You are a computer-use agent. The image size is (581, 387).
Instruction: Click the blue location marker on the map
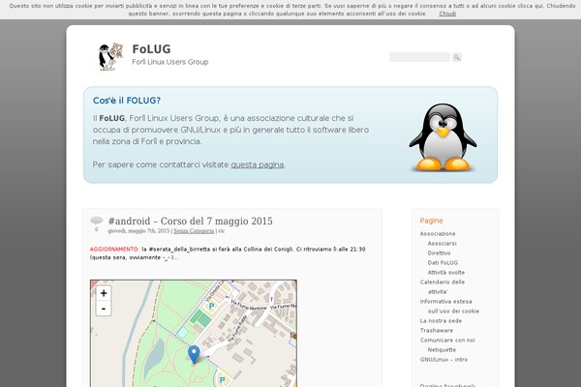[194, 354]
